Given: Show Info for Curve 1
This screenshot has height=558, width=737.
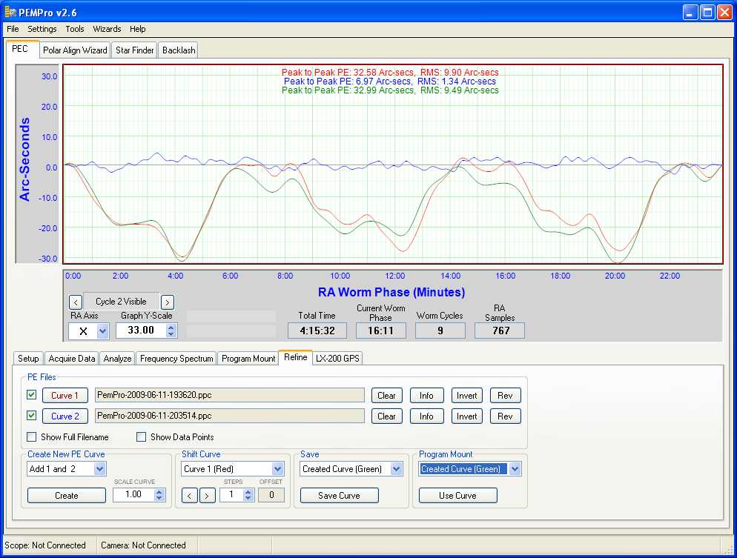Looking at the screenshot, I should 426,396.
